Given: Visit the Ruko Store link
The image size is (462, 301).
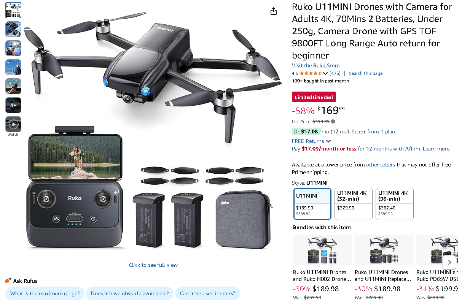Looking at the screenshot, I should 315,65.
